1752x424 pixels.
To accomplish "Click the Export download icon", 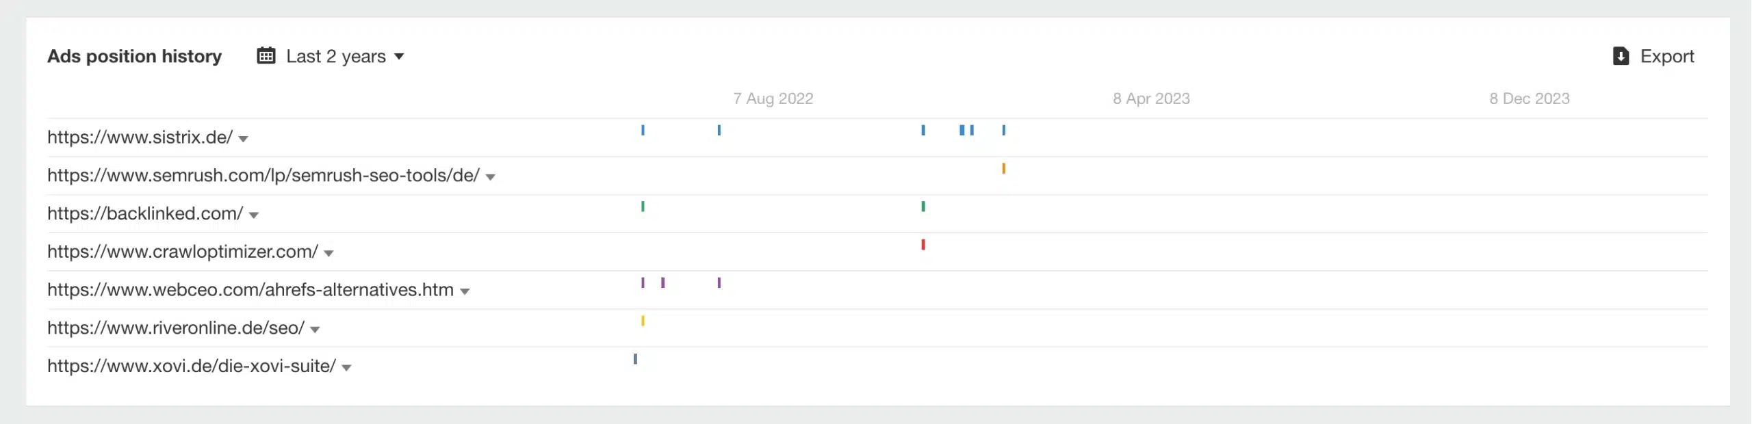I will 1621,56.
